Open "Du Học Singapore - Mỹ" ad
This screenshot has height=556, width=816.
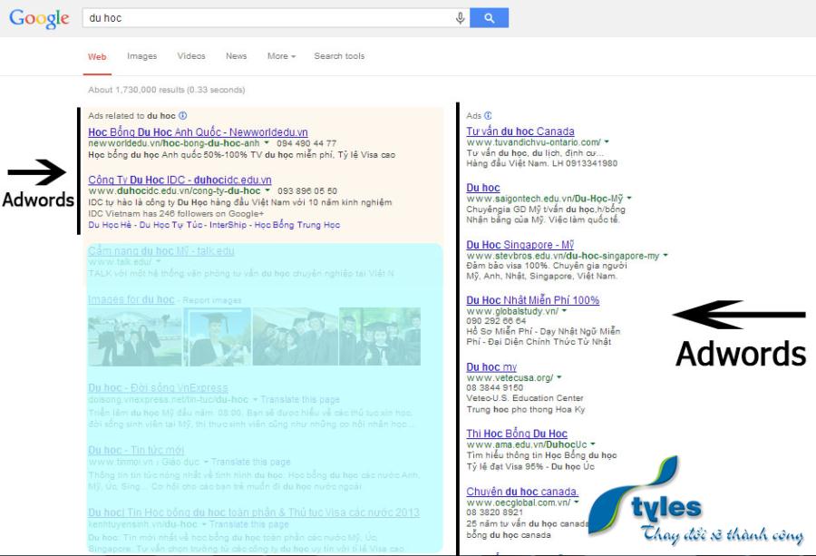(520, 245)
